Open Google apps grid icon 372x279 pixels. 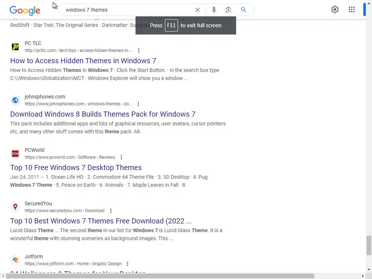[352, 9]
